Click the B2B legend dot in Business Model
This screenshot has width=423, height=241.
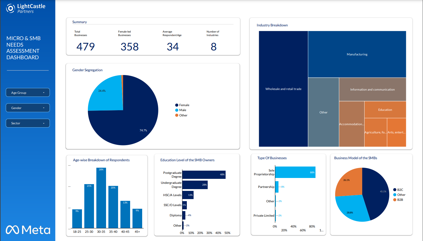(395, 200)
